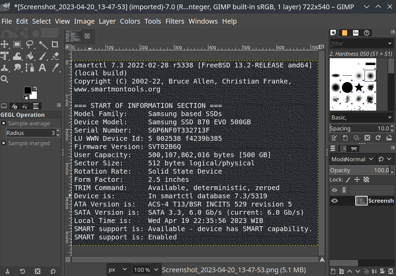Click the black foreground color swatch
Screen dimensions: 396x276
point(28,90)
